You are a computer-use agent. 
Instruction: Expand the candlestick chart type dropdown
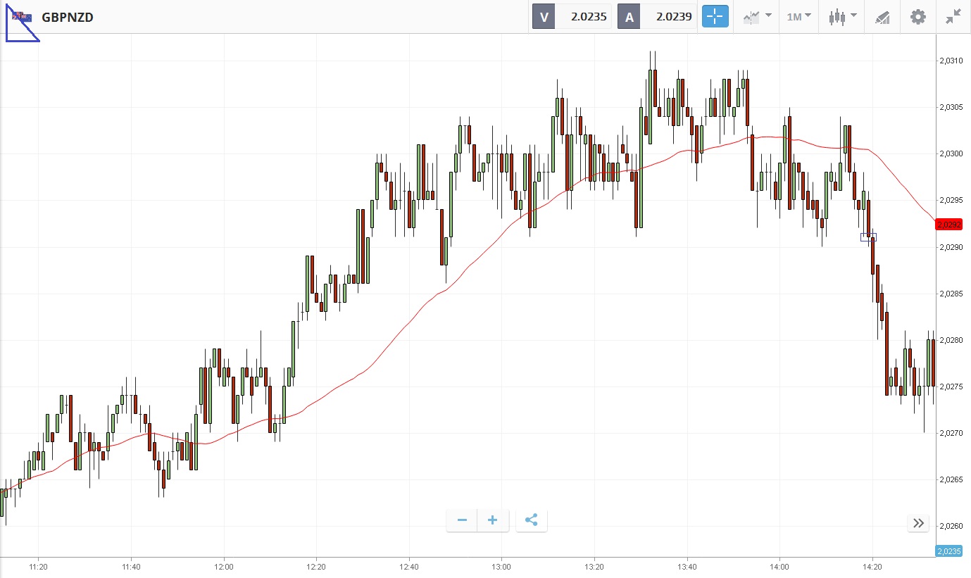tap(842, 17)
